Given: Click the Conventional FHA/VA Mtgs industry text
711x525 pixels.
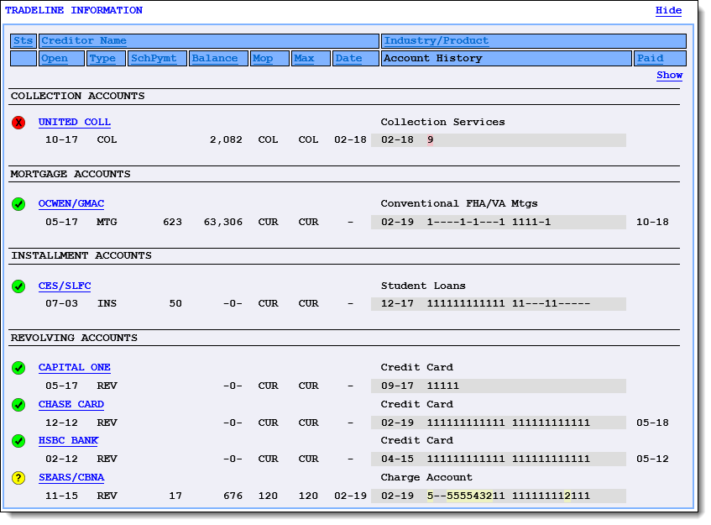Looking at the screenshot, I should [459, 204].
